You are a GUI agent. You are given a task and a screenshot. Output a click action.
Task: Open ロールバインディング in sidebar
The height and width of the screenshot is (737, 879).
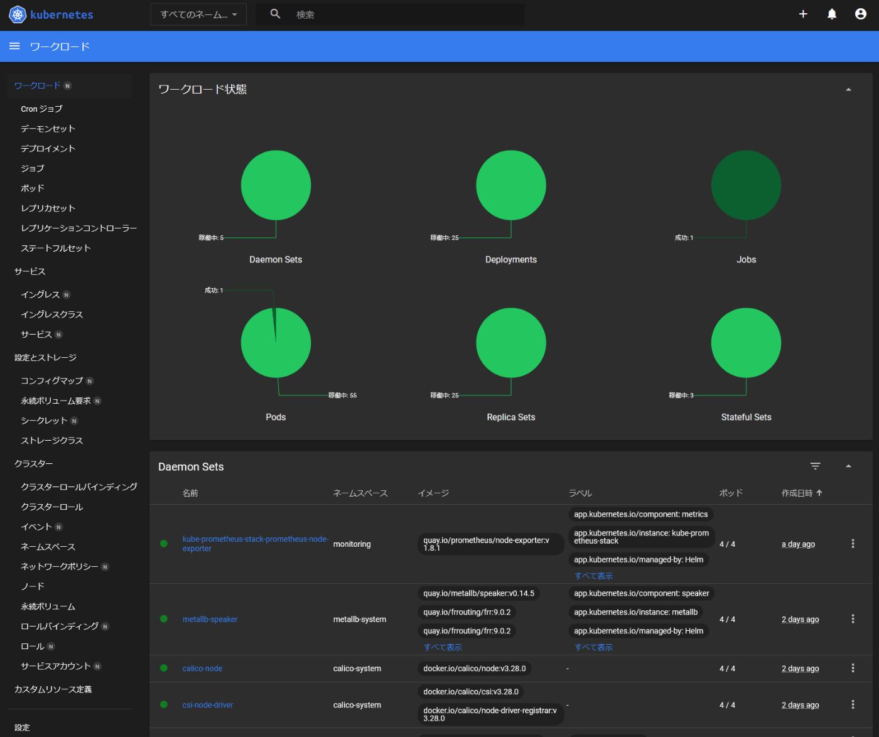click(60, 627)
